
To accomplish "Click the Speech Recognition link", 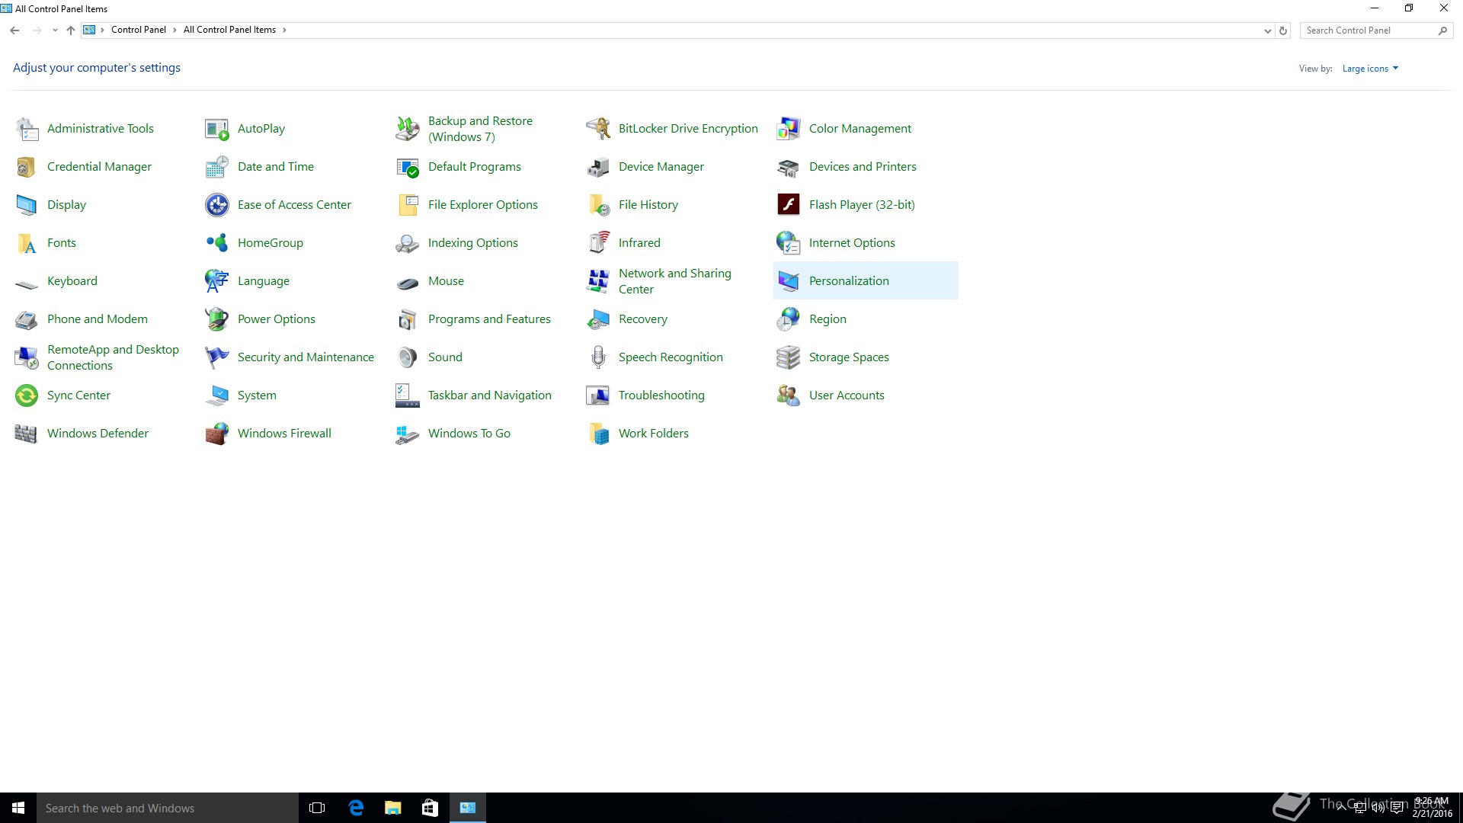I will (671, 357).
